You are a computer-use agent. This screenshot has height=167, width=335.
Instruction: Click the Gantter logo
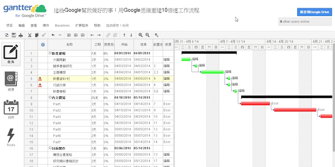(25, 11)
